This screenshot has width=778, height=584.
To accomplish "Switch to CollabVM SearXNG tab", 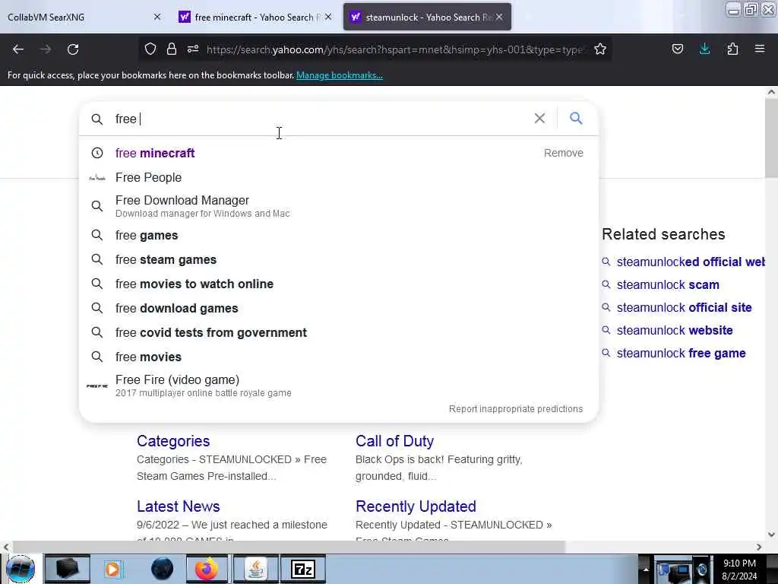I will (x=79, y=17).
